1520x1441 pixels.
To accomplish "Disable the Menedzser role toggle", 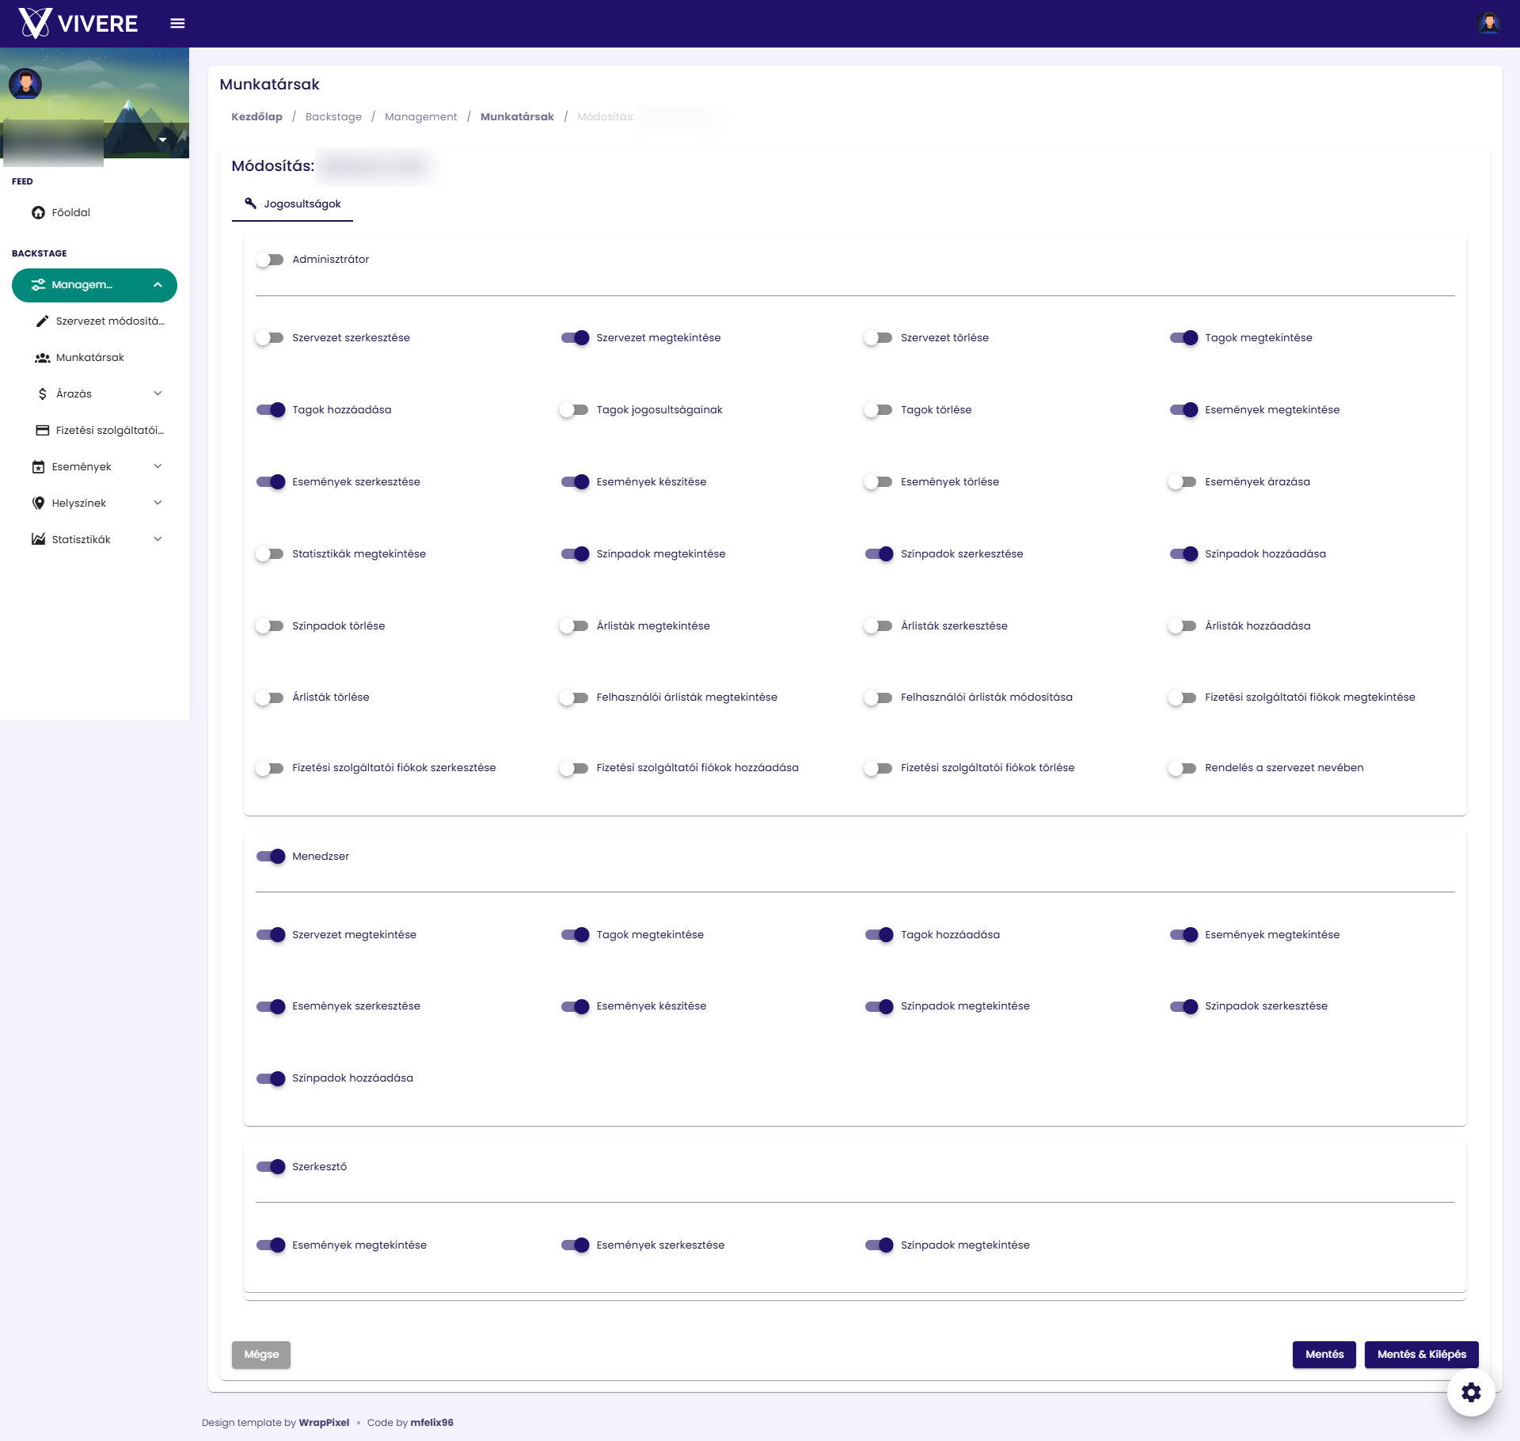I will point(271,857).
